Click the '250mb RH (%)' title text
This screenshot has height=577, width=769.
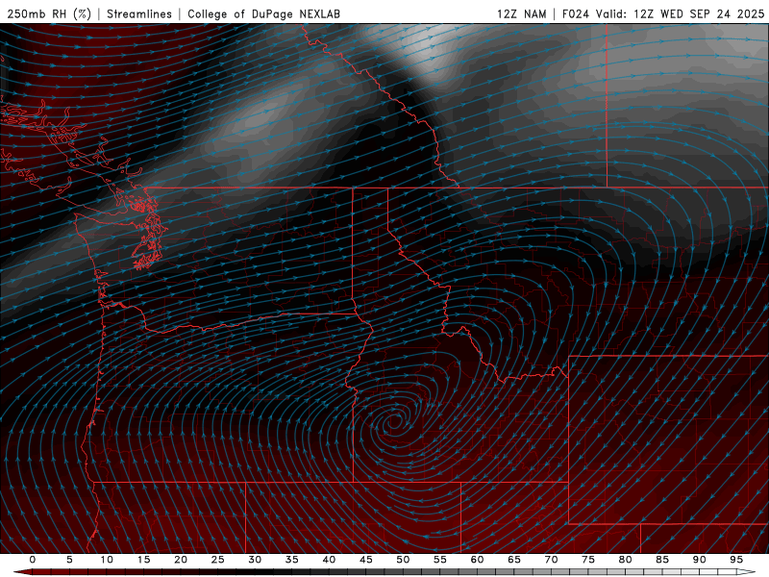49,13
